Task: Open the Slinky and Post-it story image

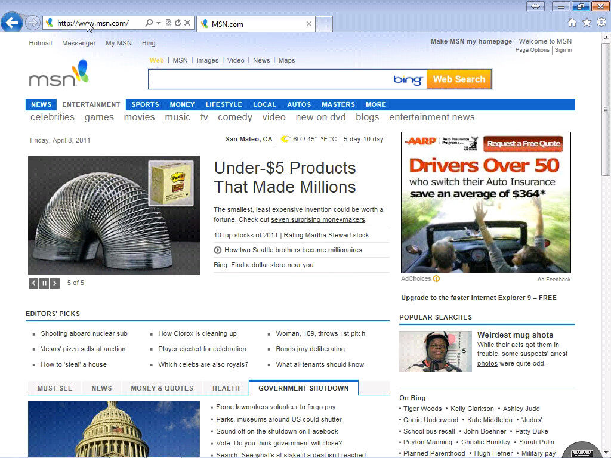Action: (114, 215)
